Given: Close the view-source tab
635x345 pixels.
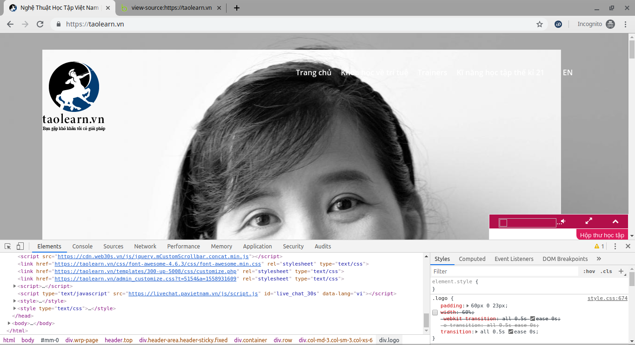Looking at the screenshot, I should click(x=219, y=8).
